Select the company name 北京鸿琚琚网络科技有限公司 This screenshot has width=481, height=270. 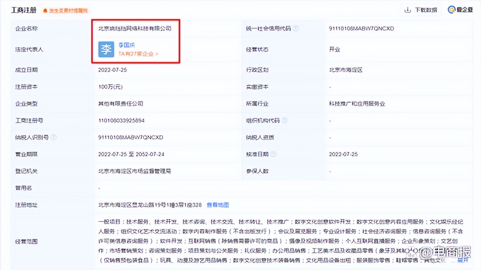(x=135, y=28)
